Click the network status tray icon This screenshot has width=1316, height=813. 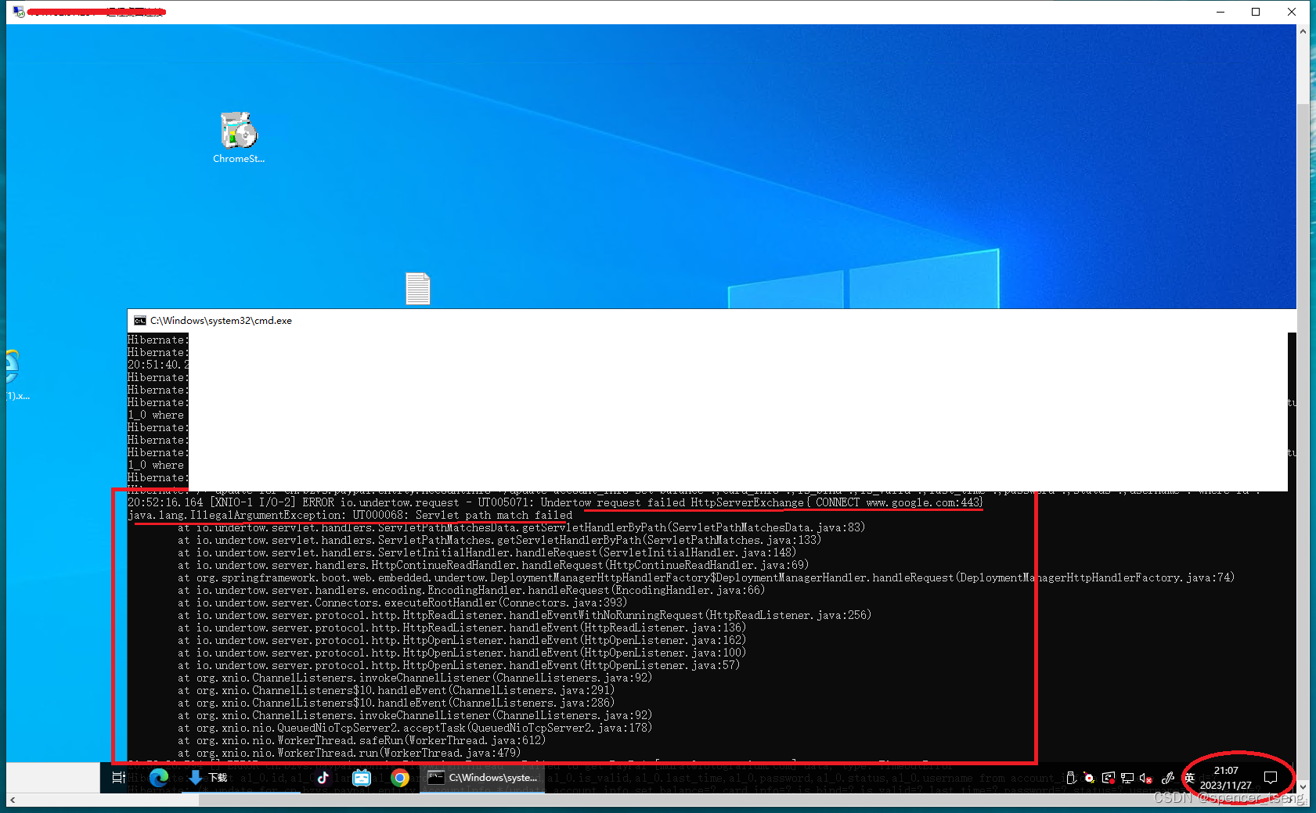[1127, 778]
